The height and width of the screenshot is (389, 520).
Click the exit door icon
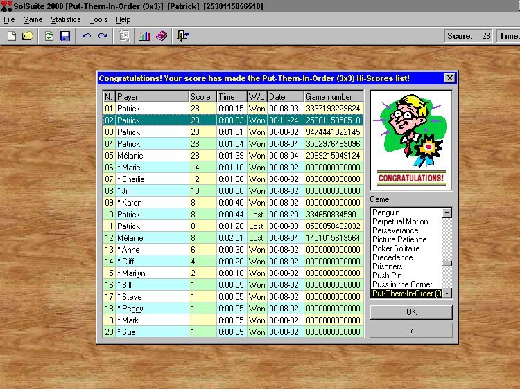(x=183, y=36)
